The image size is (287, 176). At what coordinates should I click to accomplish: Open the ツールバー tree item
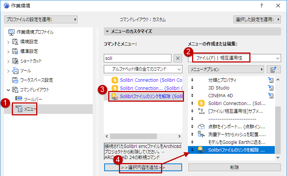(x=29, y=99)
